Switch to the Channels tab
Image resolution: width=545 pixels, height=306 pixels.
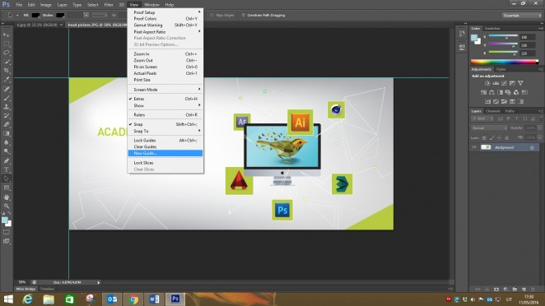click(493, 111)
